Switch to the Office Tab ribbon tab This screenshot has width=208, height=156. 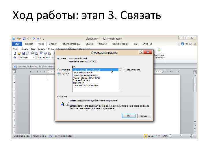tap(147, 44)
